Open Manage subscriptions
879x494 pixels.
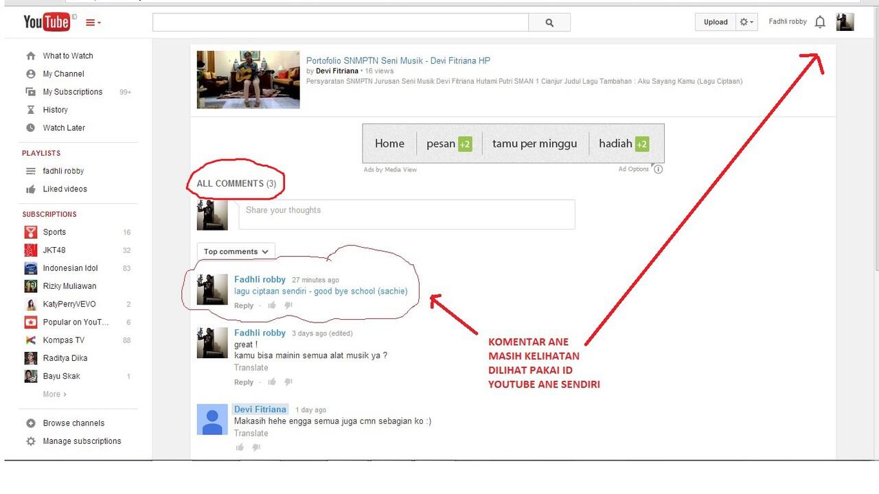[82, 441]
